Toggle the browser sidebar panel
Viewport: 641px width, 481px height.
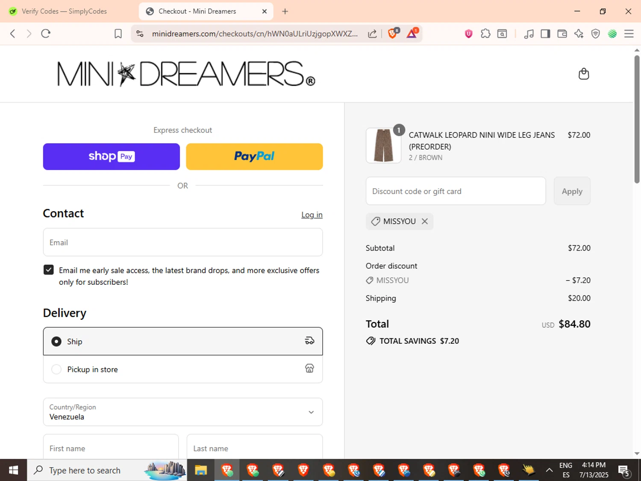click(x=545, y=34)
